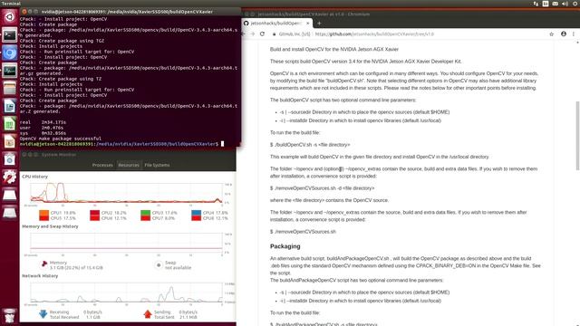
Task: Click the Sending red arrow color indicator
Action: [148, 314]
